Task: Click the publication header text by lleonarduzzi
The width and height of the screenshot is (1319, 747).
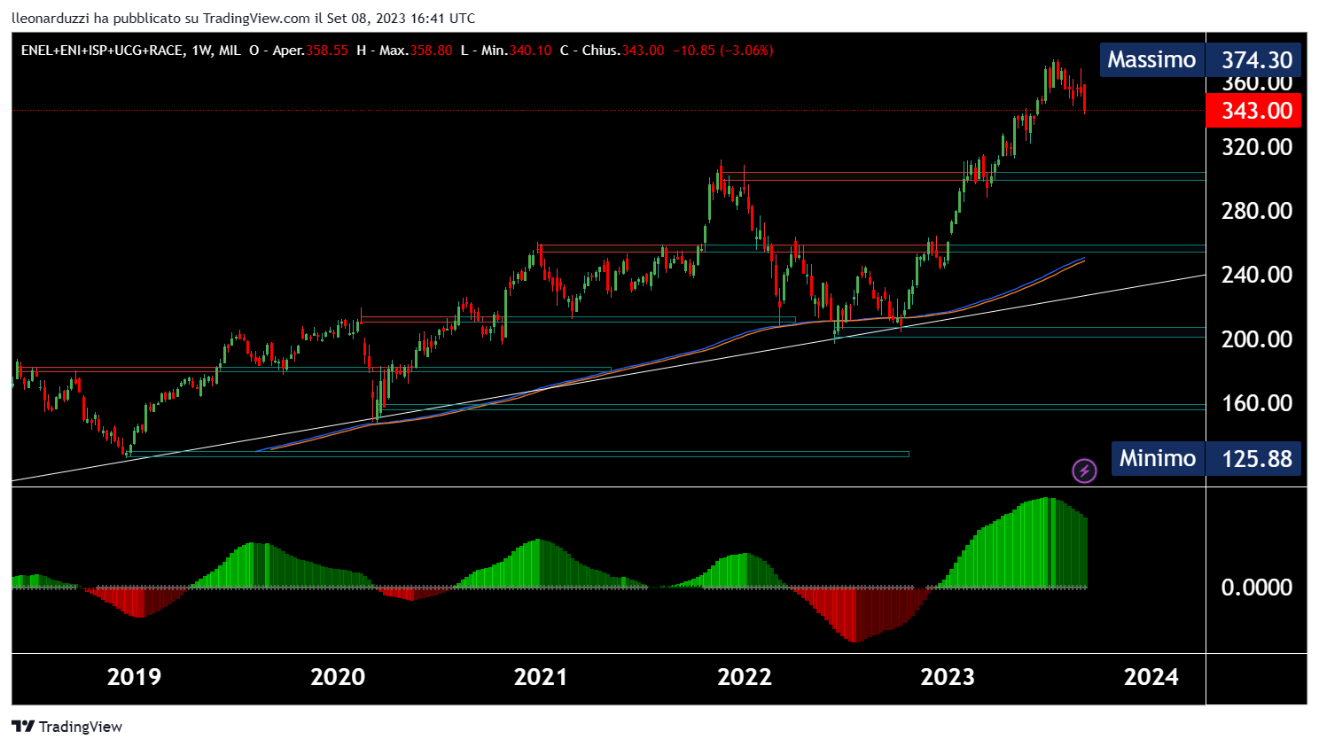Action: [243, 18]
